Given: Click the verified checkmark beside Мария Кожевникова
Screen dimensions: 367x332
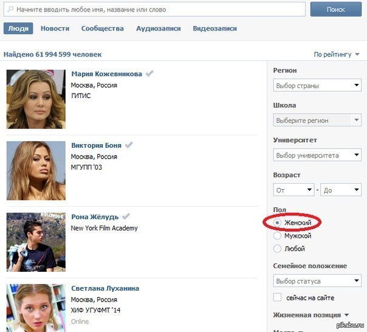Looking at the screenshot, I should pos(149,74).
